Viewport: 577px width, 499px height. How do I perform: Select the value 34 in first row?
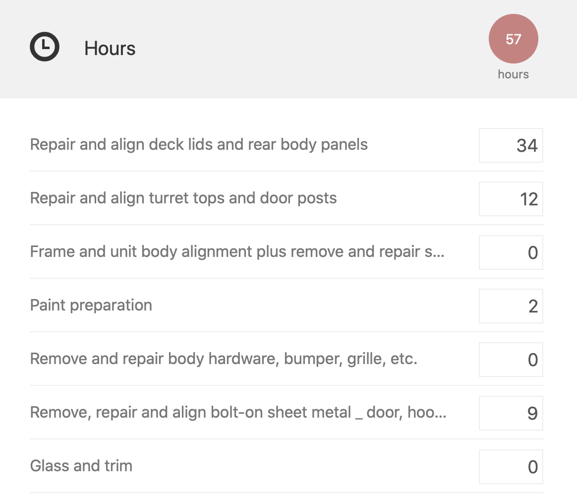527,145
